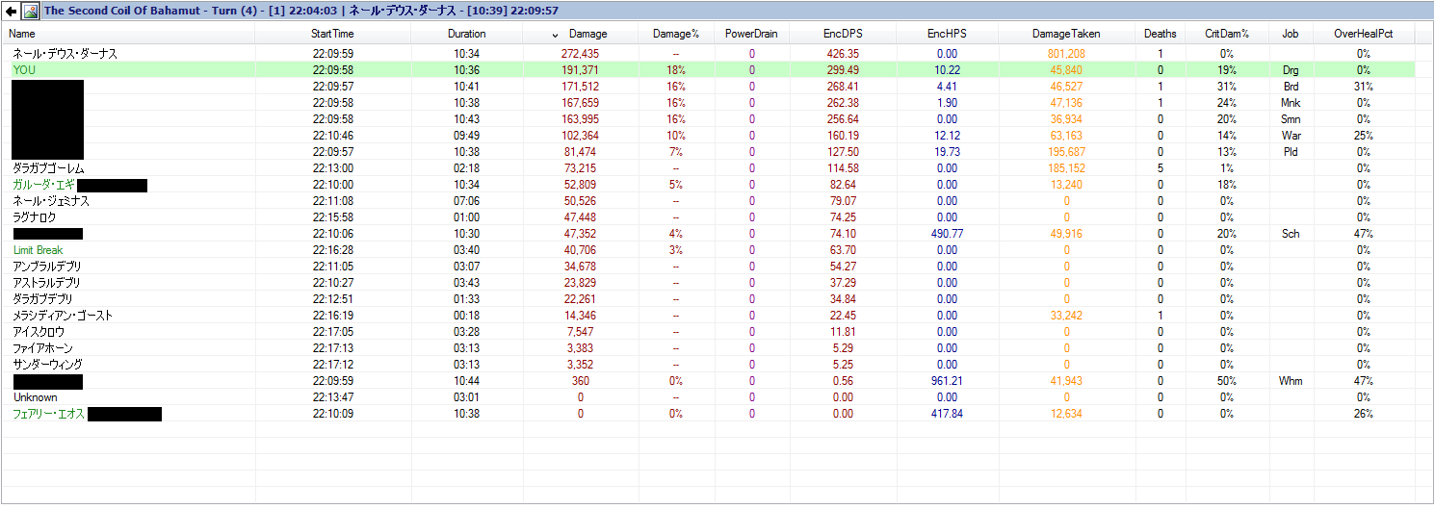Click the Pld job cell
The width and height of the screenshot is (1435, 509).
pyautogui.click(x=1291, y=152)
